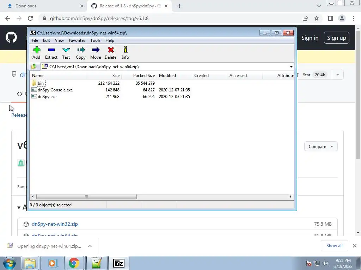The width and height of the screenshot is (361, 270).
Task: Run the Test archive tool
Action: (x=66, y=53)
